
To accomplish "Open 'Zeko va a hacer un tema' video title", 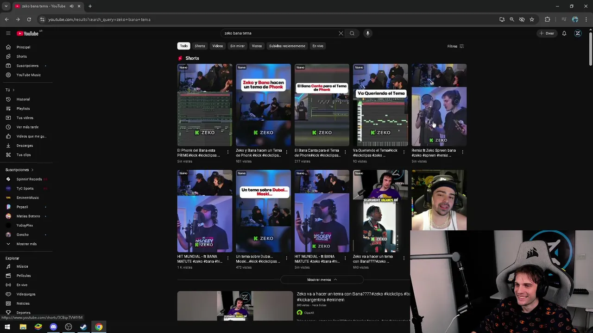I will pos(353,296).
